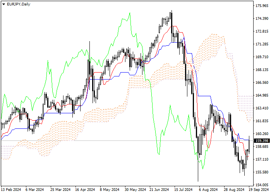Click the 171.285 price scale label
Screen dimensions: 271x194
(262, 44)
